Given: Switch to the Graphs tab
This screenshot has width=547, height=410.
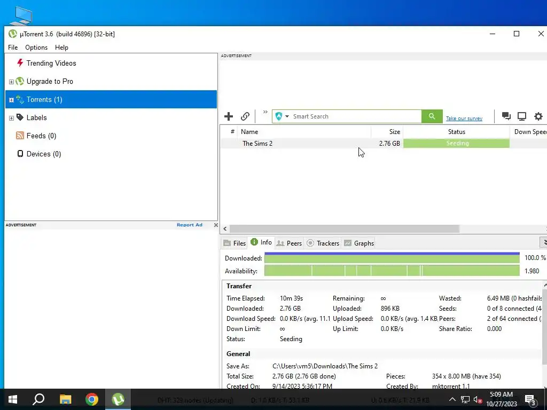Looking at the screenshot, I should 359,243.
